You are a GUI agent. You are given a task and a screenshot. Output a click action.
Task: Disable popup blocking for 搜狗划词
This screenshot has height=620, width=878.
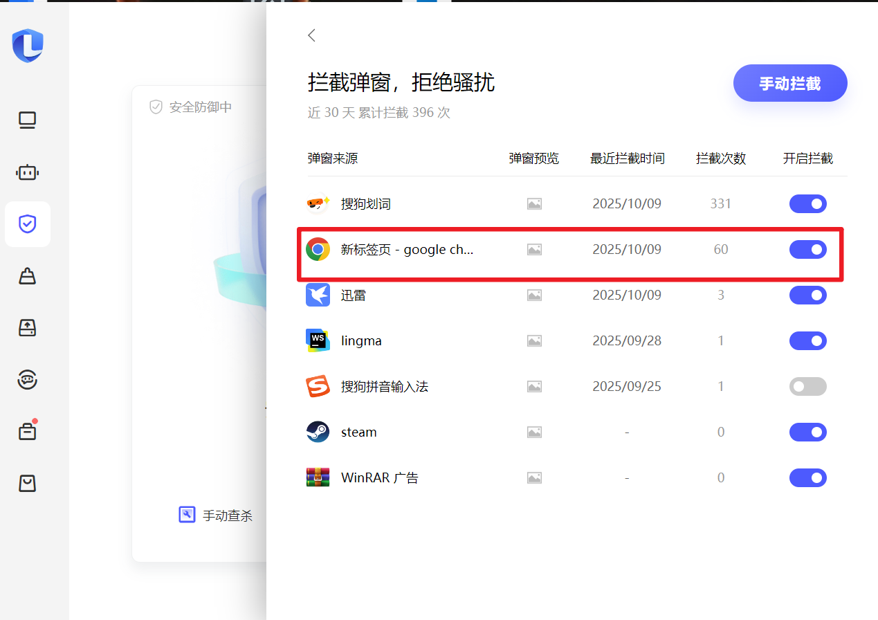coord(807,203)
